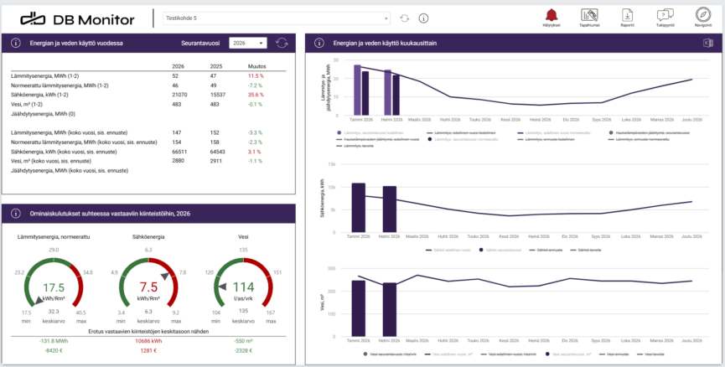The image size is (725, 367).
Task: Expand the Testikohde 5 site dropdown
Action: 386,18
